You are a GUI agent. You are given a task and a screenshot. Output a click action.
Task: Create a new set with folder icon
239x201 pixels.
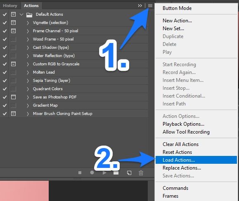pyautogui.click(x=116, y=173)
